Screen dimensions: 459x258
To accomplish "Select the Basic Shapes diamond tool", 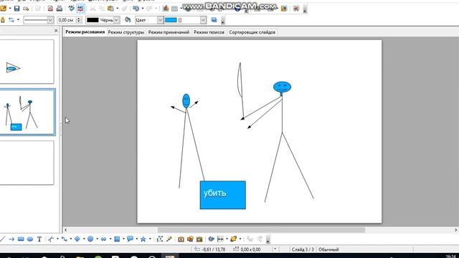I will click(77, 239).
